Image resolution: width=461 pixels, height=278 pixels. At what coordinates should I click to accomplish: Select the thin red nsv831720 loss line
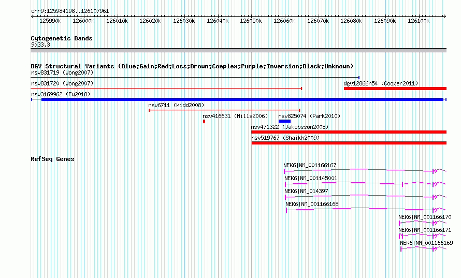coord(166,89)
